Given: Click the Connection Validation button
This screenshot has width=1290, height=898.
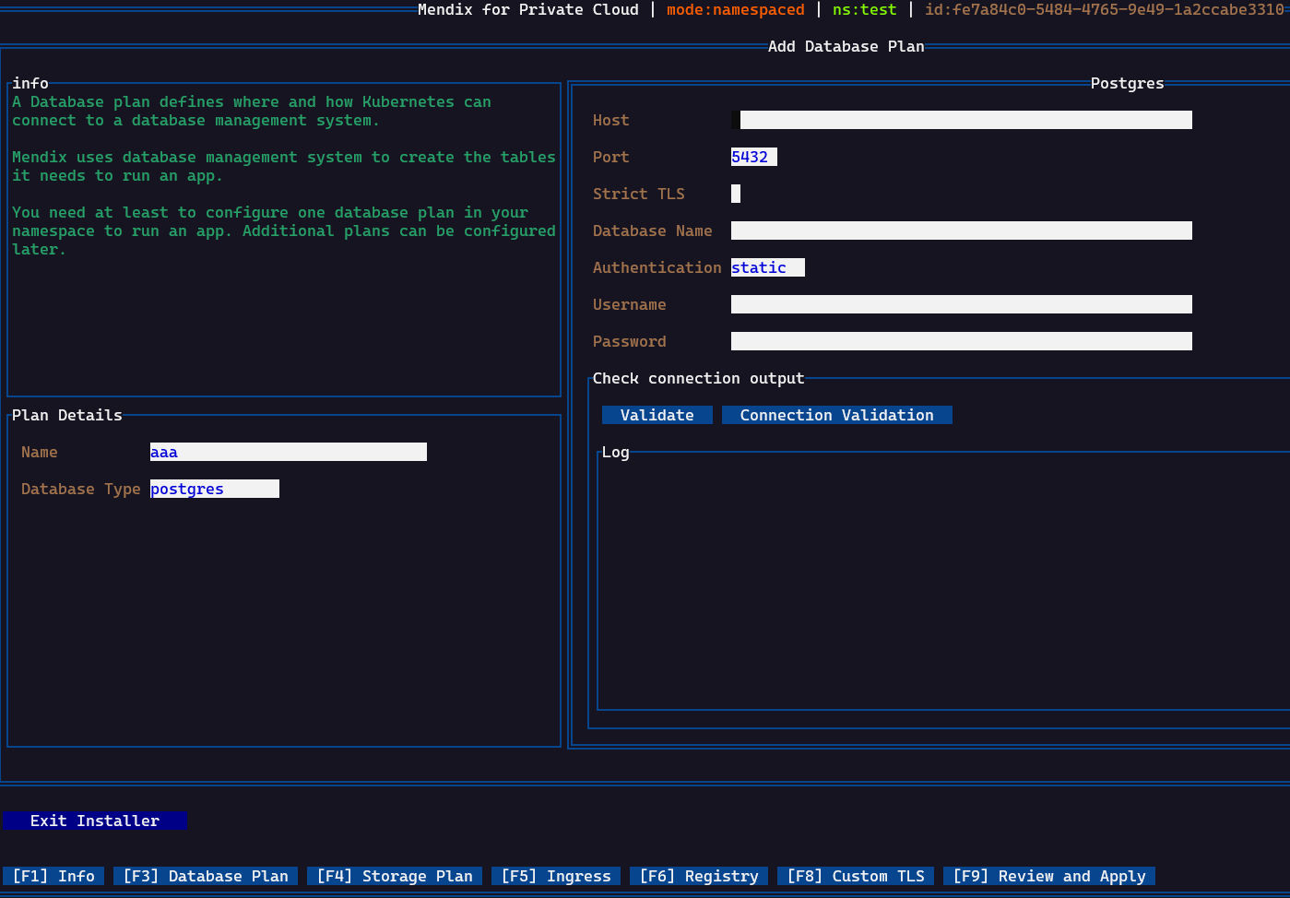Looking at the screenshot, I should 837,415.
